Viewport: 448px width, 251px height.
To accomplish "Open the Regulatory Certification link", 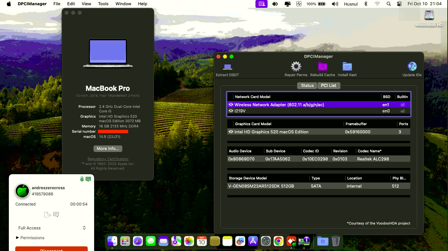I will (108, 159).
